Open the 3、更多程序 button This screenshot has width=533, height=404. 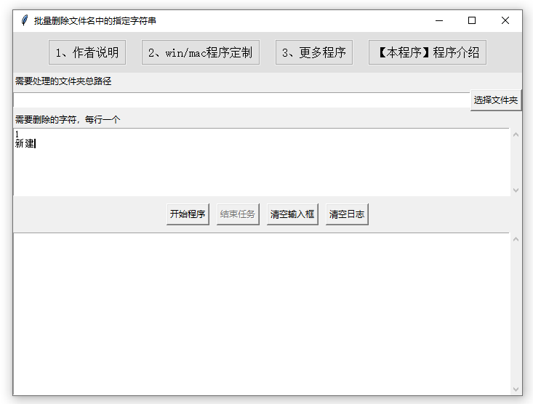(313, 52)
